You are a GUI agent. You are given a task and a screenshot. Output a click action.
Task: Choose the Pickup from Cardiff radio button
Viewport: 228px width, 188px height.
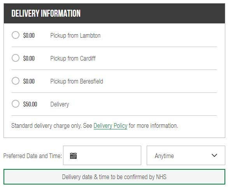[x=16, y=58]
